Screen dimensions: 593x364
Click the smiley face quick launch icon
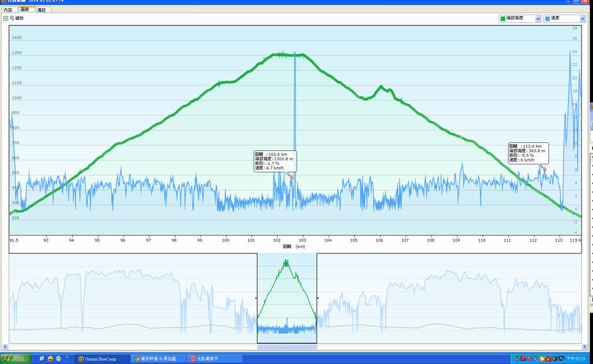pos(50,358)
